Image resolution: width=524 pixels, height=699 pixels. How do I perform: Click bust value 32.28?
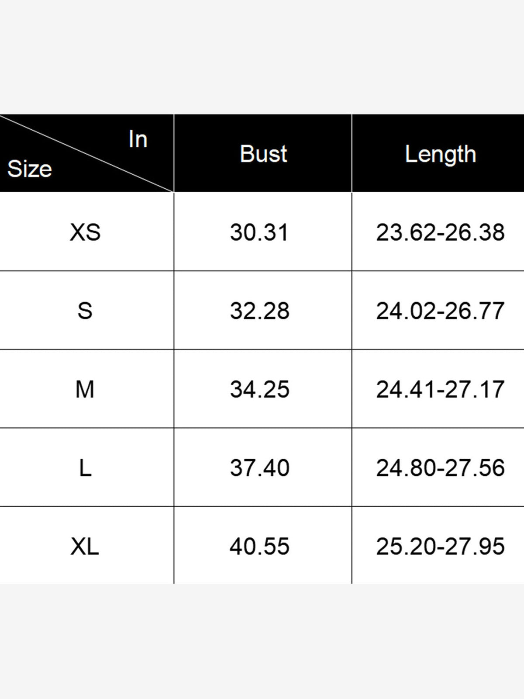260,311
